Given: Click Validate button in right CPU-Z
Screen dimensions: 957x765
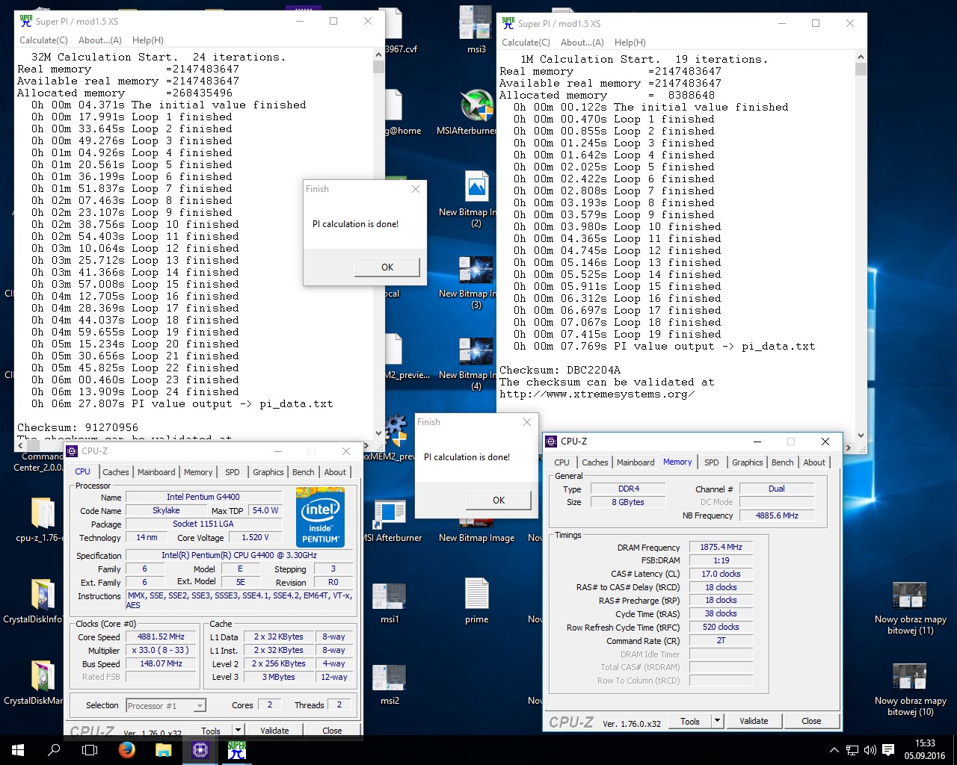Looking at the screenshot, I should 754,721.
